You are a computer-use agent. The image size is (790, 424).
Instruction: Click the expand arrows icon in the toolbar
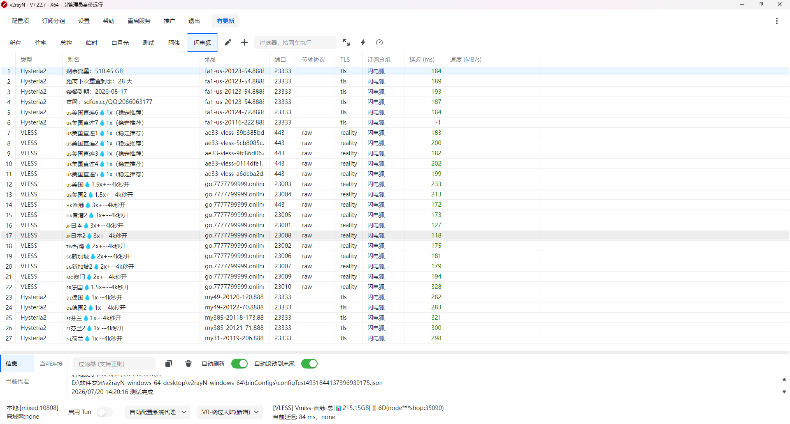tap(346, 42)
